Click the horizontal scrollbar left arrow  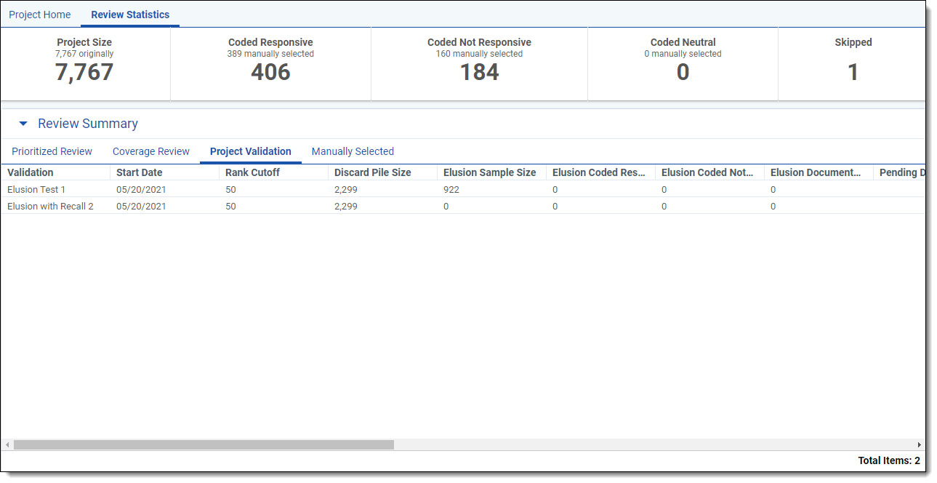[7, 444]
